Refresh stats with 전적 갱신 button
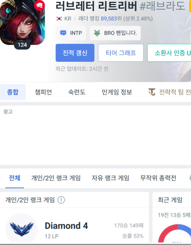Image resolution: width=191 pixels, height=245 pixels. (x=75, y=53)
